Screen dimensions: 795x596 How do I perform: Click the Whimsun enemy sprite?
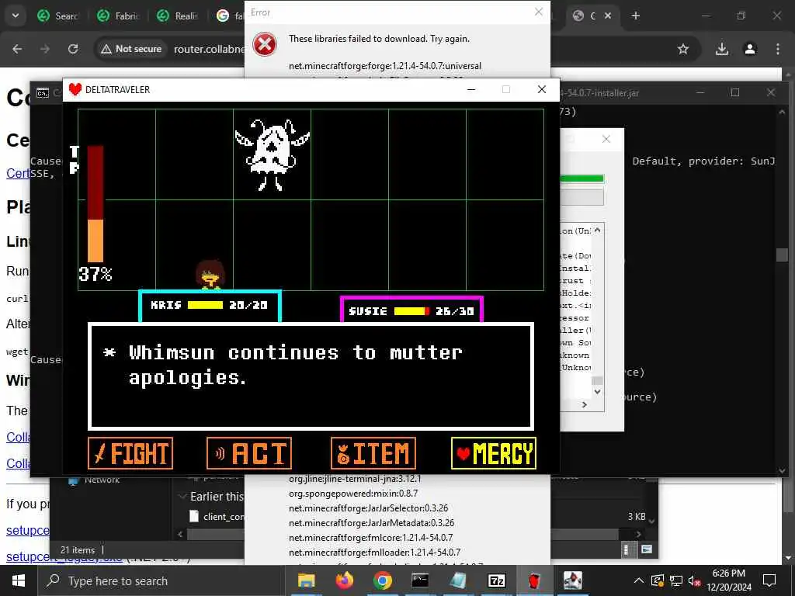pos(273,154)
